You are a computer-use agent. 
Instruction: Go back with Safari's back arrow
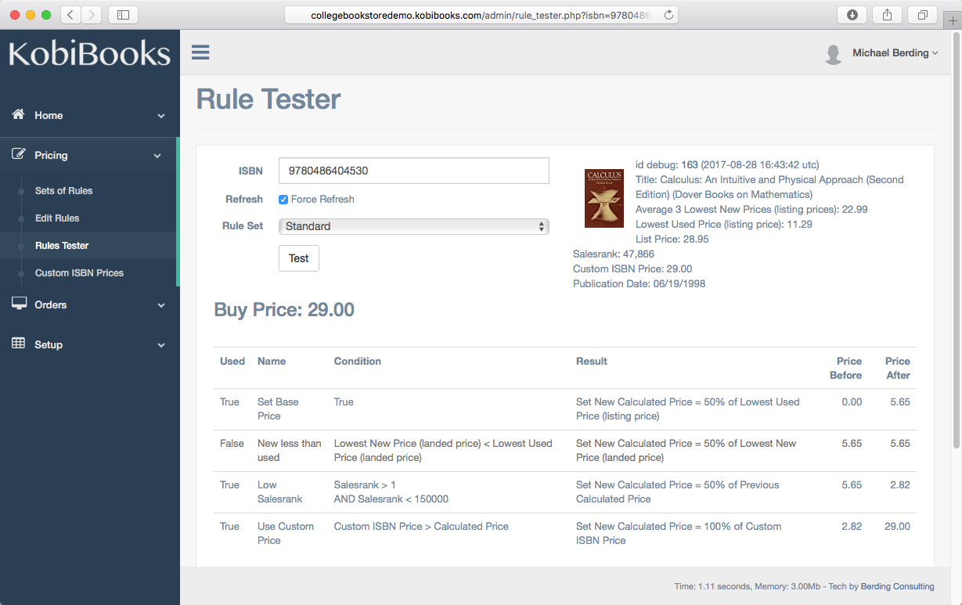[70, 15]
